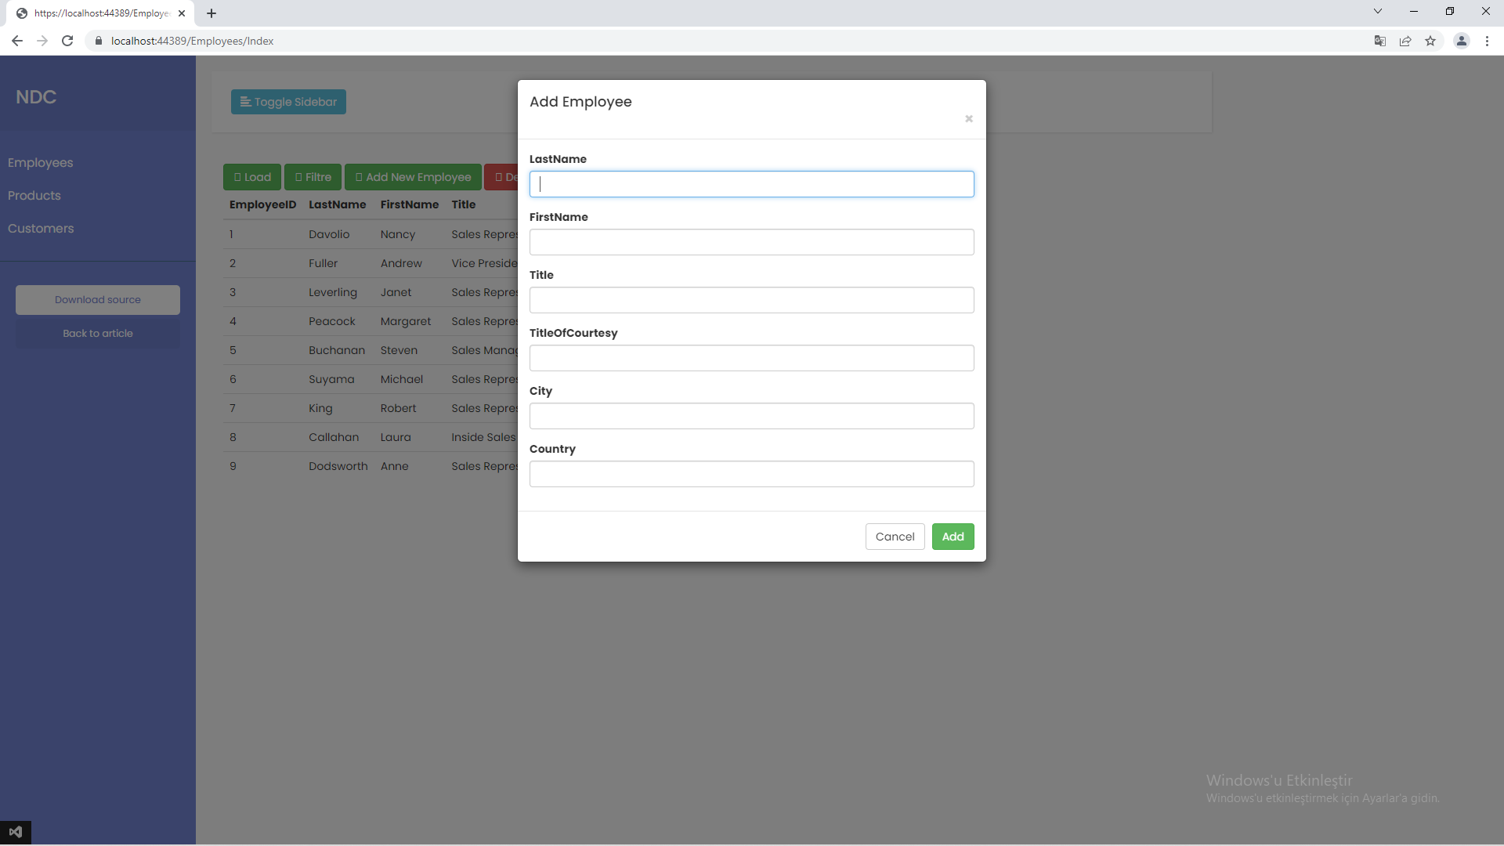Image resolution: width=1504 pixels, height=846 pixels.
Task: Select Customers in the sidebar
Action: click(41, 228)
